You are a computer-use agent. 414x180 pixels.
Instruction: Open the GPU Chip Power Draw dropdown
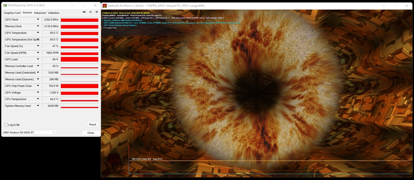(x=38, y=86)
